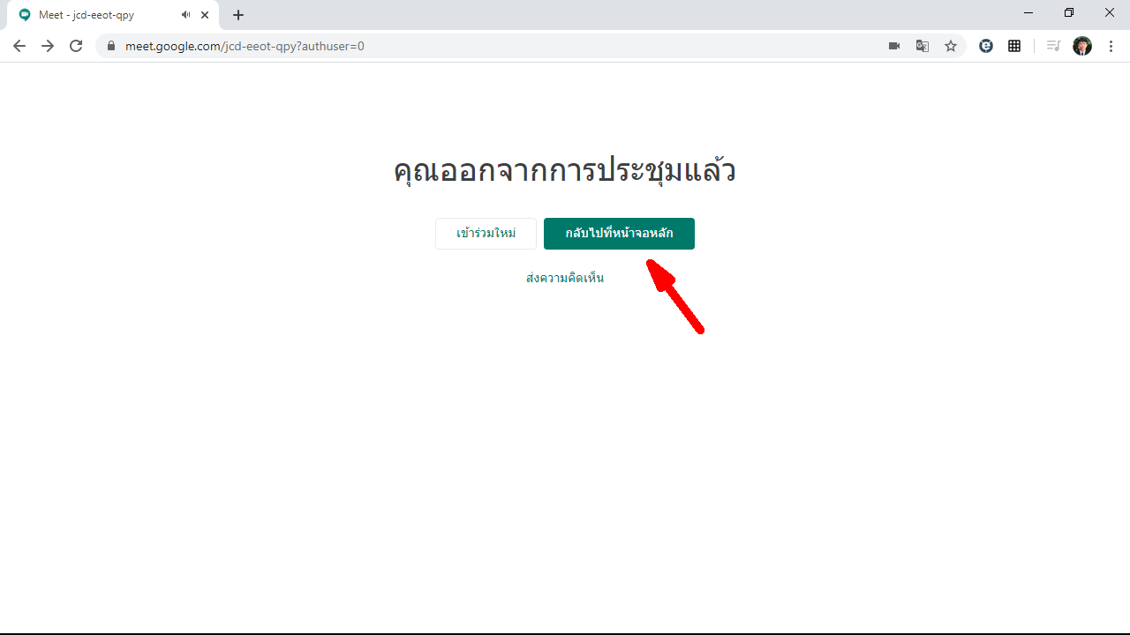This screenshot has width=1130, height=635.
Task: Click the green กลับไปที่หน้าจอหลัก button
Action: click(619, 234)
